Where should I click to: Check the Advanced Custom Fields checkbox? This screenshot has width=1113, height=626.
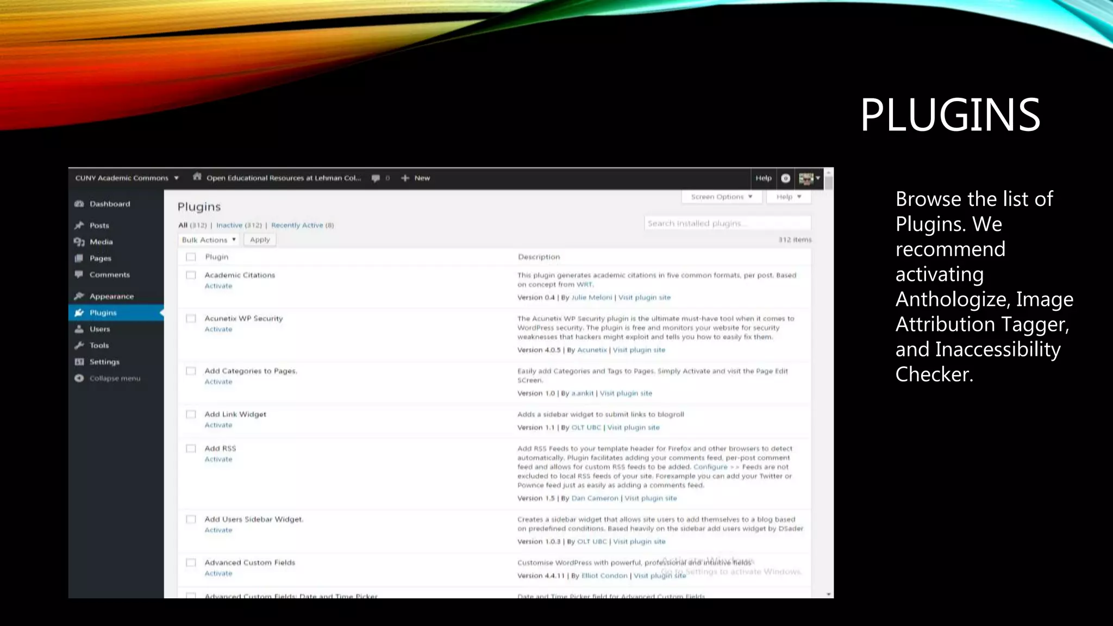coord(191,563)
